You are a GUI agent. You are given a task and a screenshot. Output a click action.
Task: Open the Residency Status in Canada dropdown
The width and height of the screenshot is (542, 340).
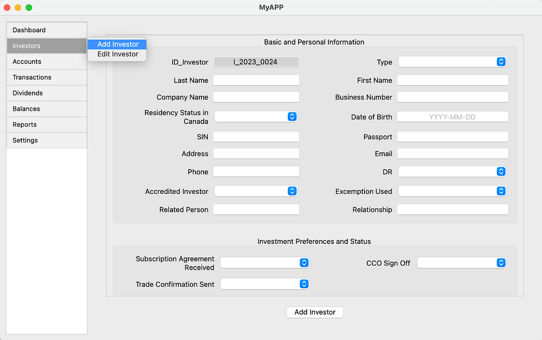click(256, 116)
